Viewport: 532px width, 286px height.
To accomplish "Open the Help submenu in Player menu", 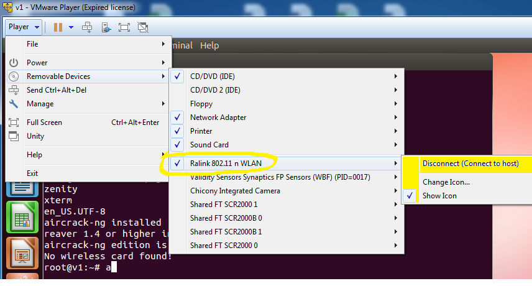I will [88, 155].
